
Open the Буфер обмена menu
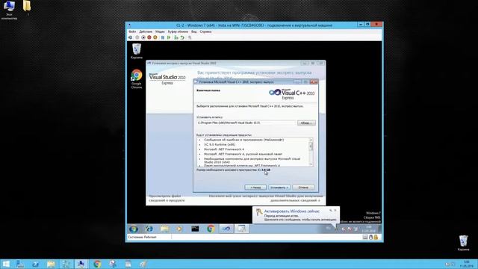pyautogui.click(x=178, y=31)
